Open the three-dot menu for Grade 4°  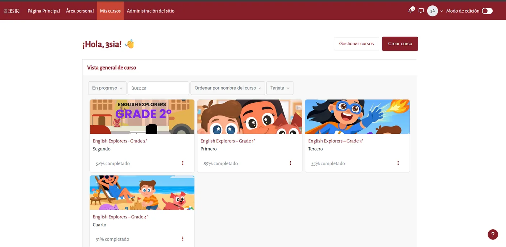183,239
